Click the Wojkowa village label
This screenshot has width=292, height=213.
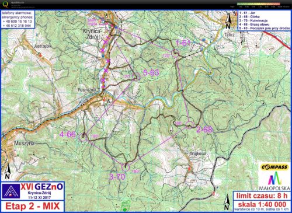(x=198, y=153)
